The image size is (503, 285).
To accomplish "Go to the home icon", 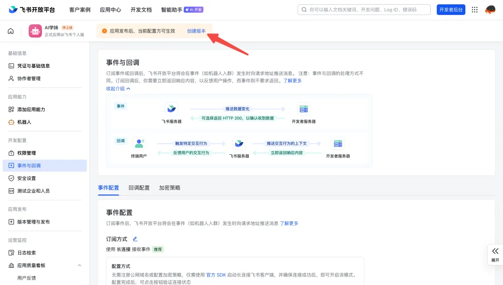I will (11, 31).
